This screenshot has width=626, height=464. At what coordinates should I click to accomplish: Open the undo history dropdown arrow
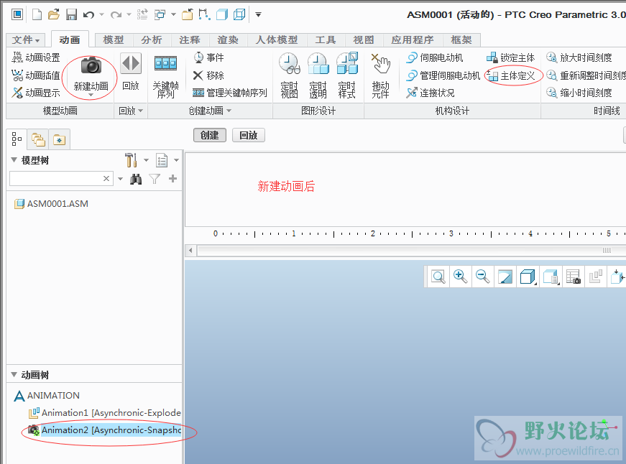101,15
